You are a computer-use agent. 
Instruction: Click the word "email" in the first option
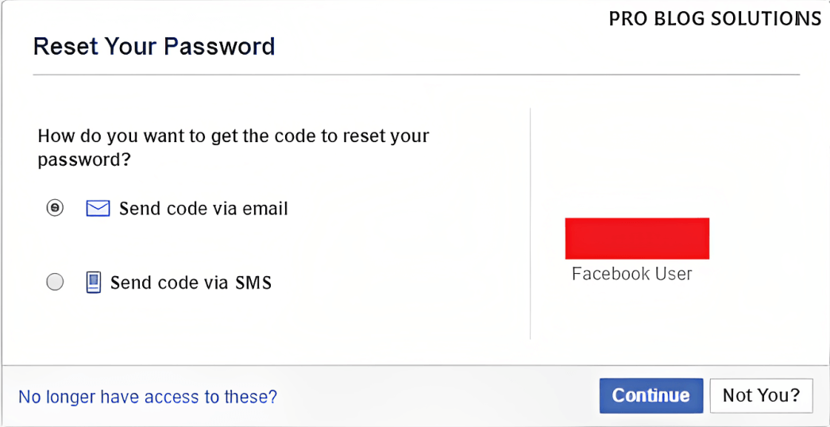(x=264, y=209)
